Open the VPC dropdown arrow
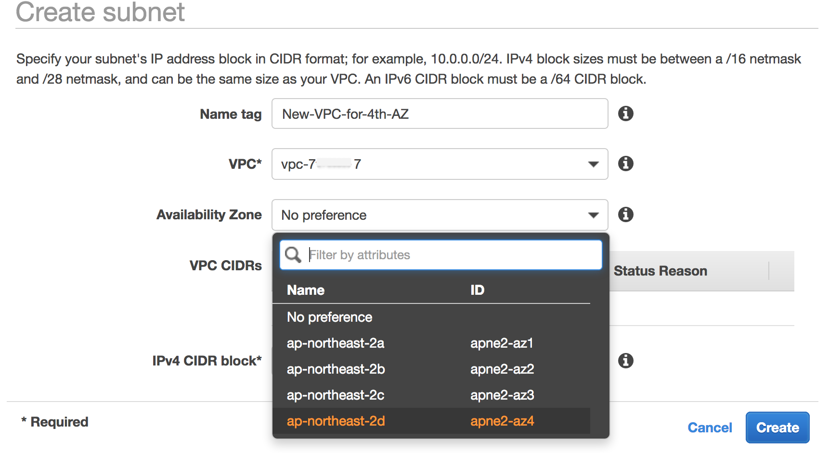 [x=594, y=164]
